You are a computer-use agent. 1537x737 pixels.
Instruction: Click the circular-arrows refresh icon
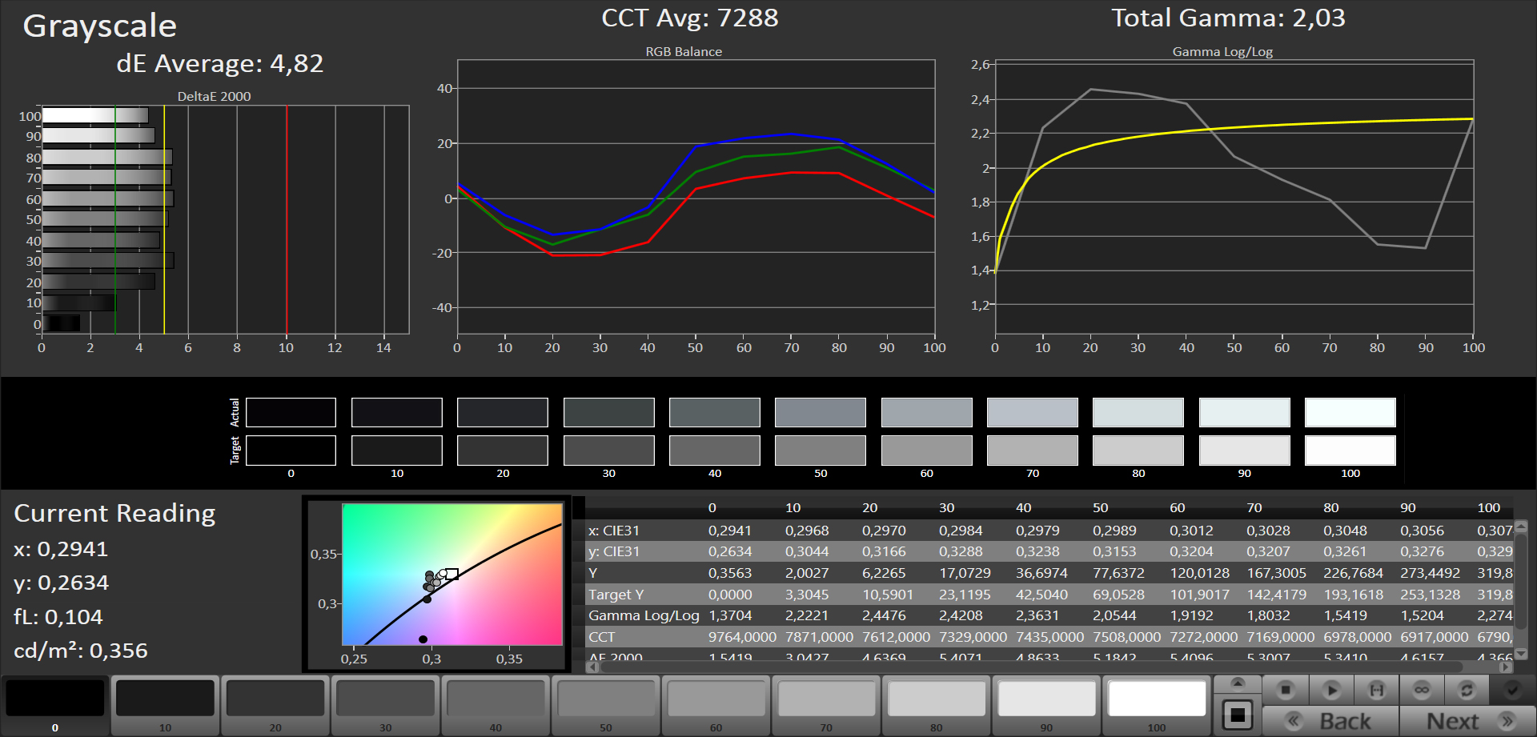tap(1467, 690)
